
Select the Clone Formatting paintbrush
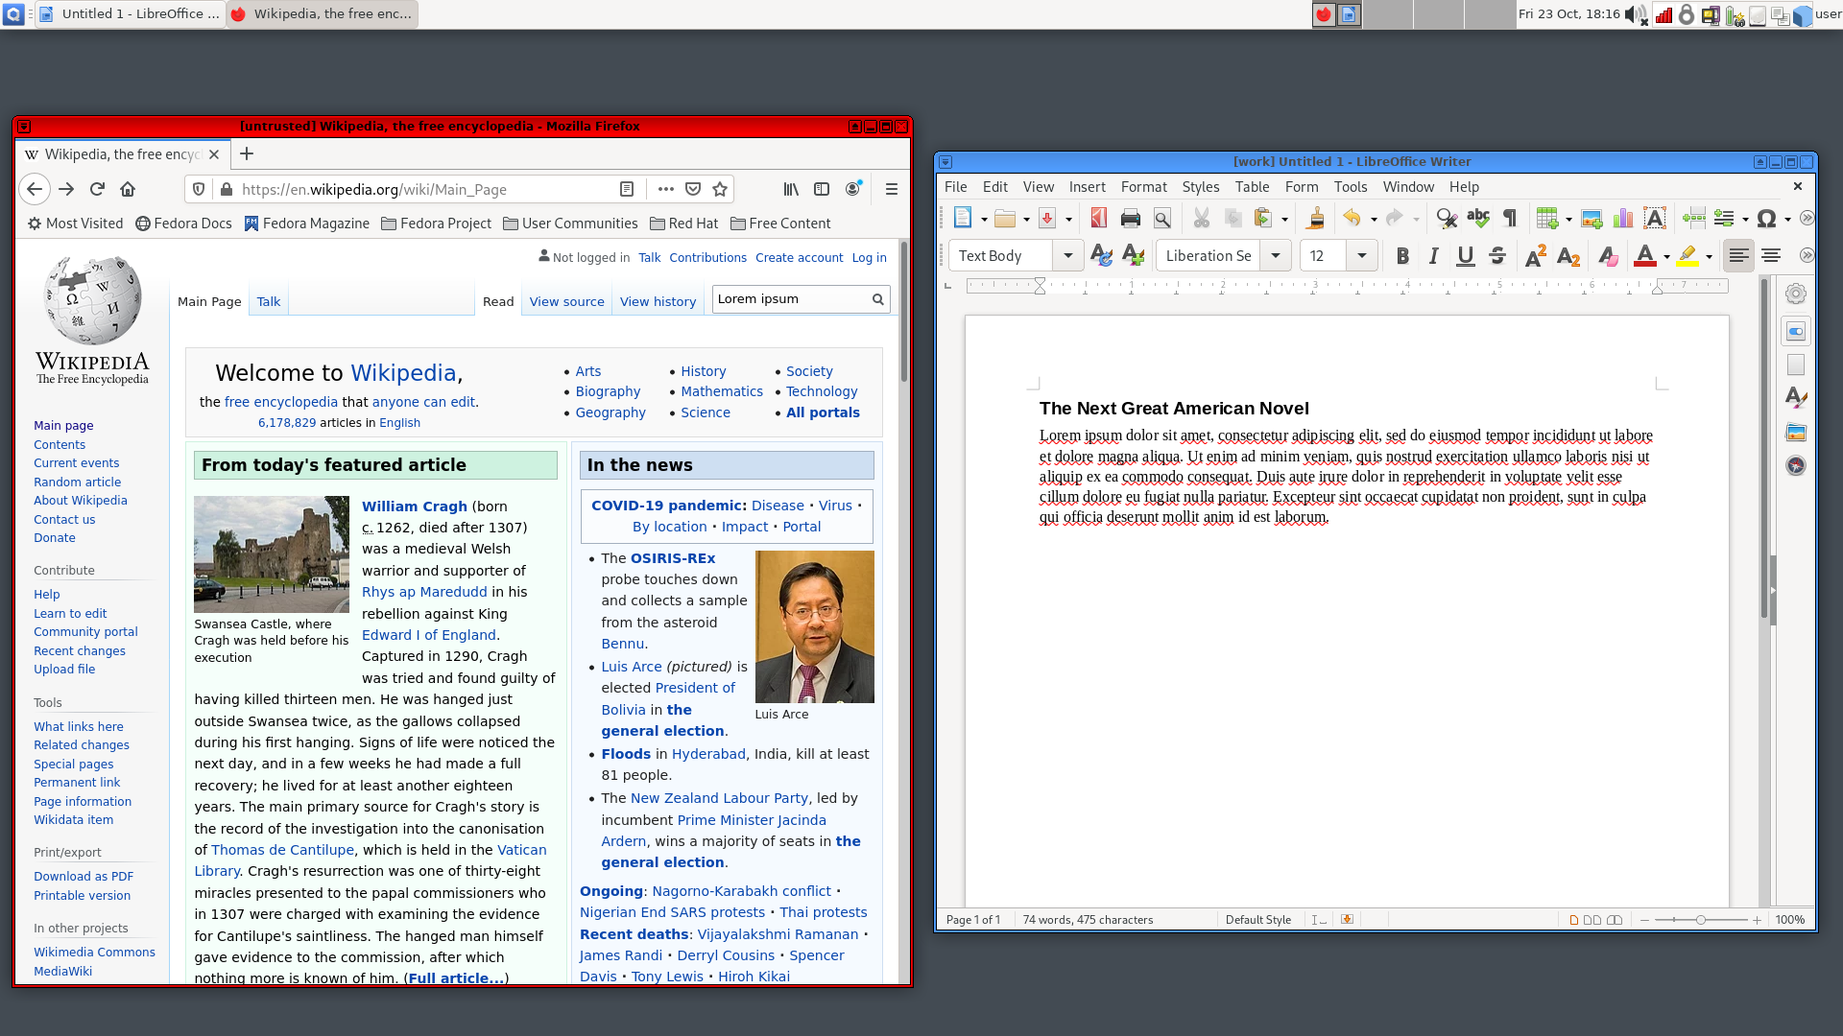(1316, 219)
